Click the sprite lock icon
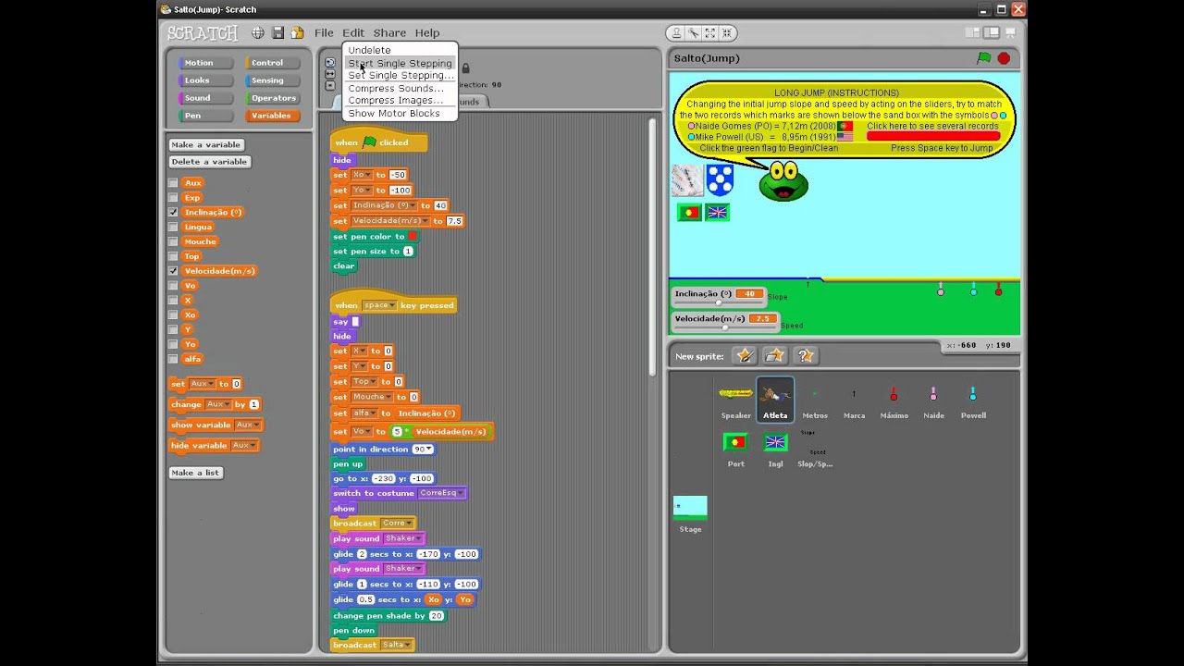The width and height of the screenshot is (1184, 666). (465, 68)
